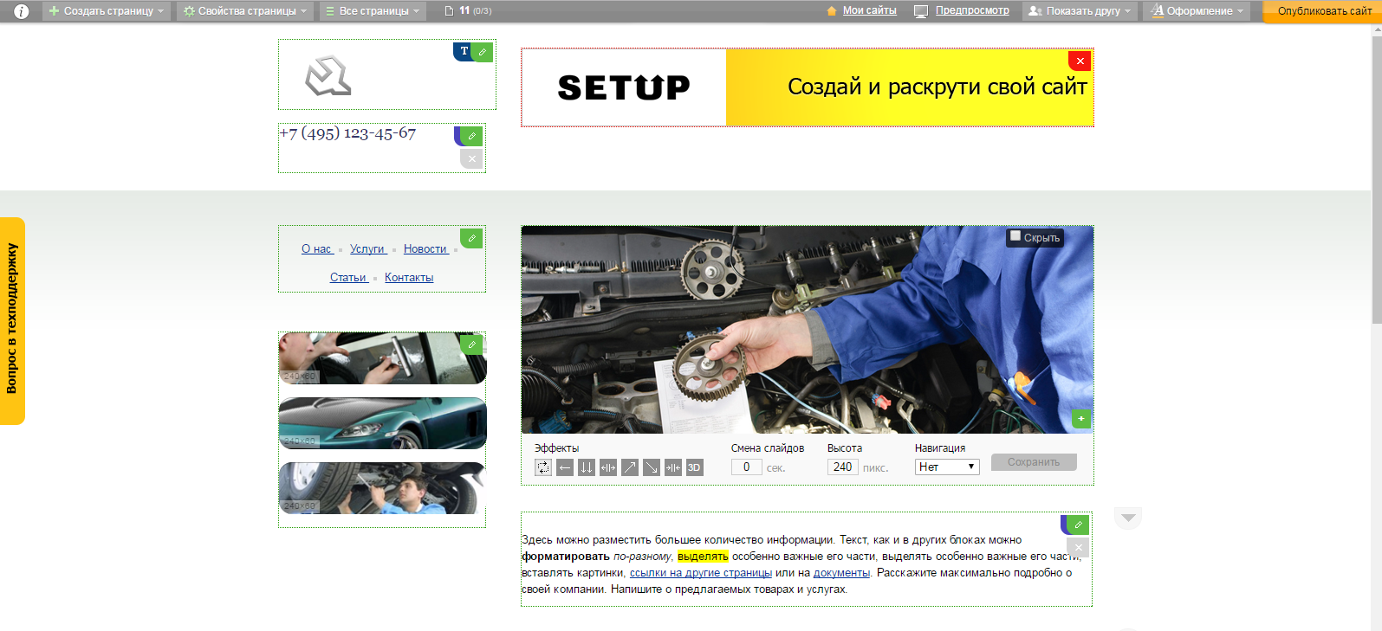The height and width of the screenshot is (631, 1382).
Task: Select the diagonal down-right arrow effect
Action: pos(652,467)
